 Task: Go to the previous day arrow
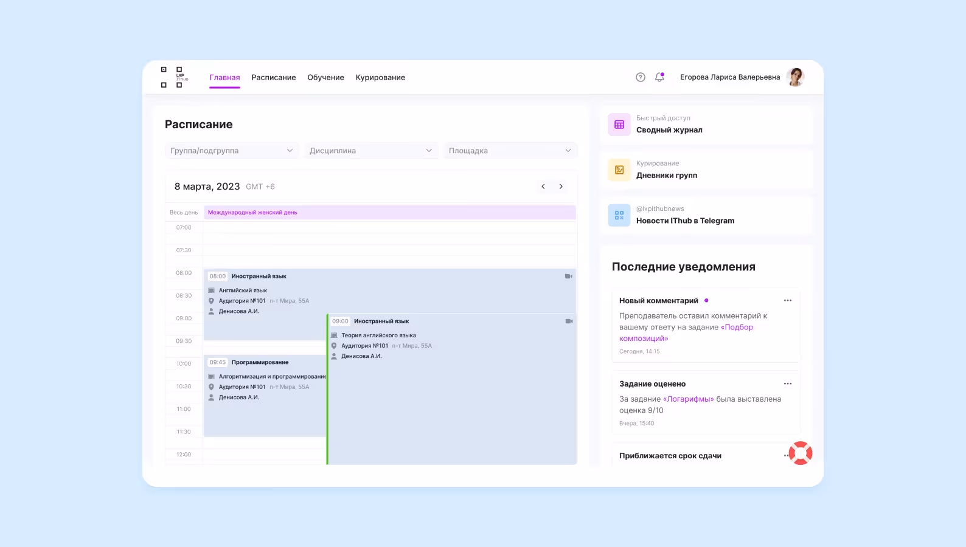(x=543, y=187)
